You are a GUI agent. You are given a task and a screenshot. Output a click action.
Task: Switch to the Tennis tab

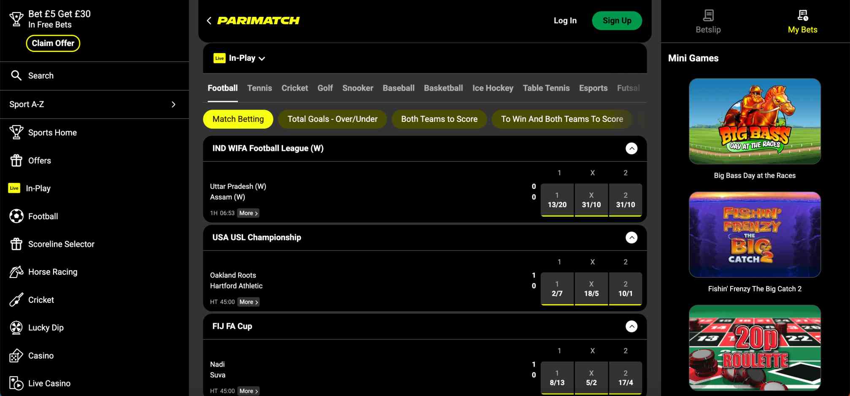tap(259, 88)
